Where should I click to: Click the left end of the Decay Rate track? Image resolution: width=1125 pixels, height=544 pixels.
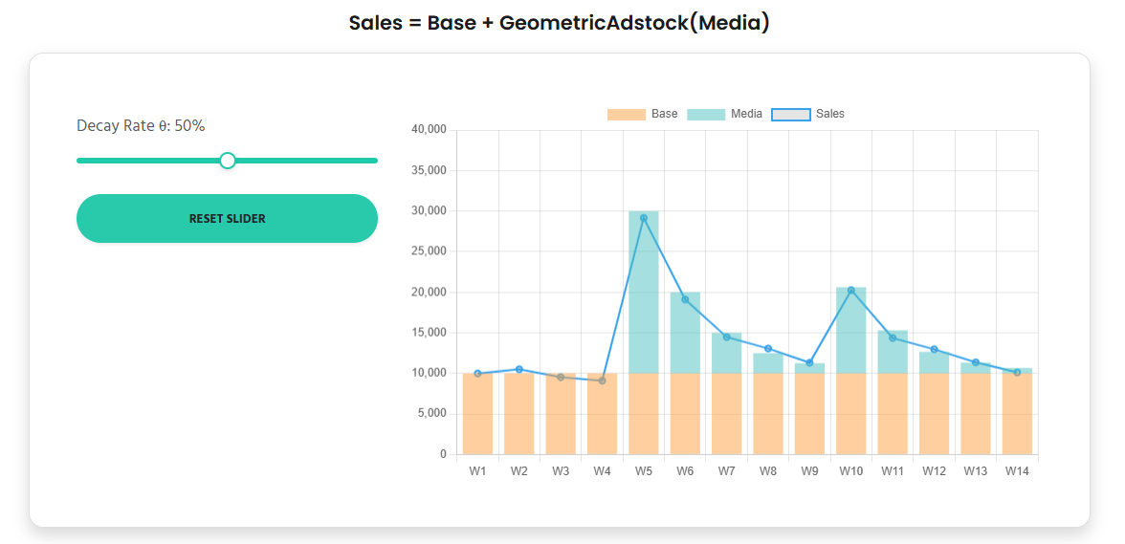point(80,161)
